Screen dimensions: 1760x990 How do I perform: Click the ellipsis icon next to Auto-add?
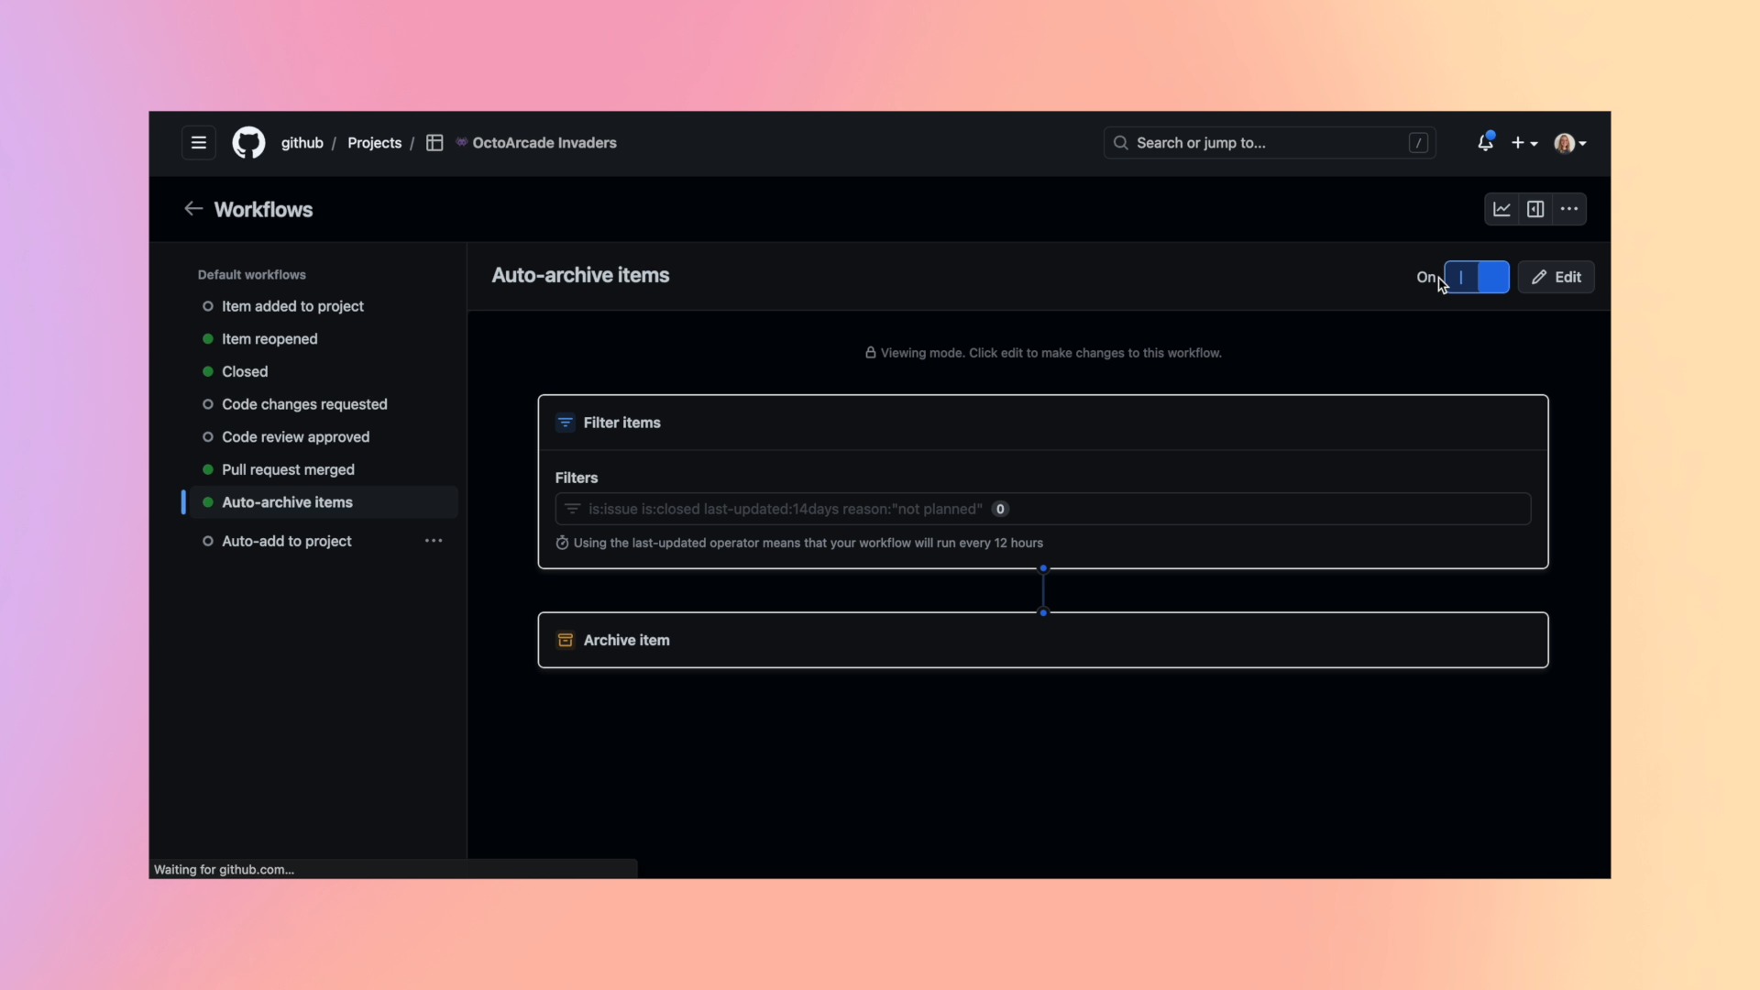coord(433,540)
